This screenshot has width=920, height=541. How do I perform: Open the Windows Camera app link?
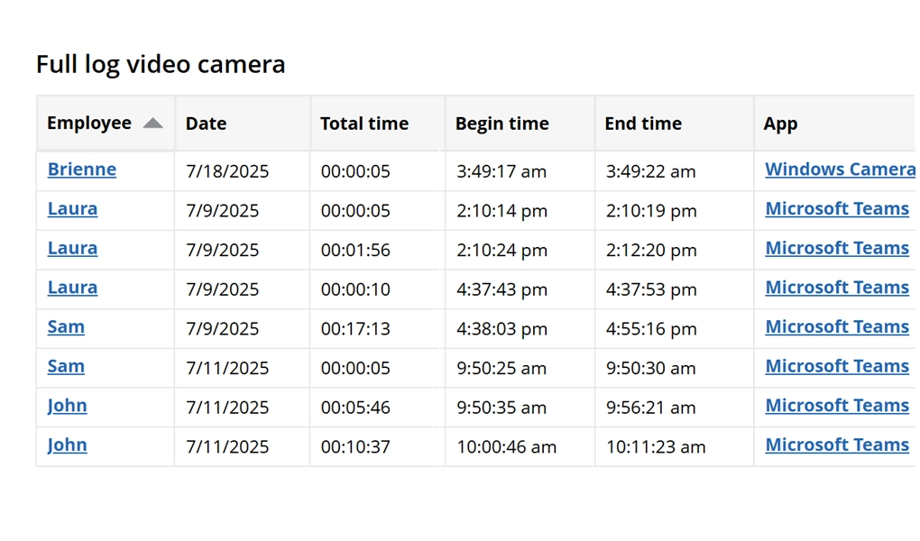pos(840,170)
